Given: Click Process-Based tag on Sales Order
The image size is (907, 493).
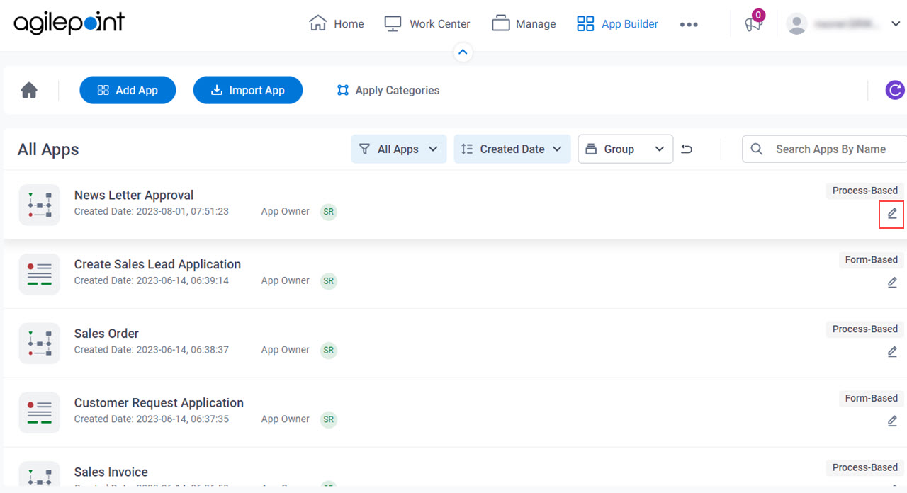Looking at the screenshot, I should click(x=864, y=329).
